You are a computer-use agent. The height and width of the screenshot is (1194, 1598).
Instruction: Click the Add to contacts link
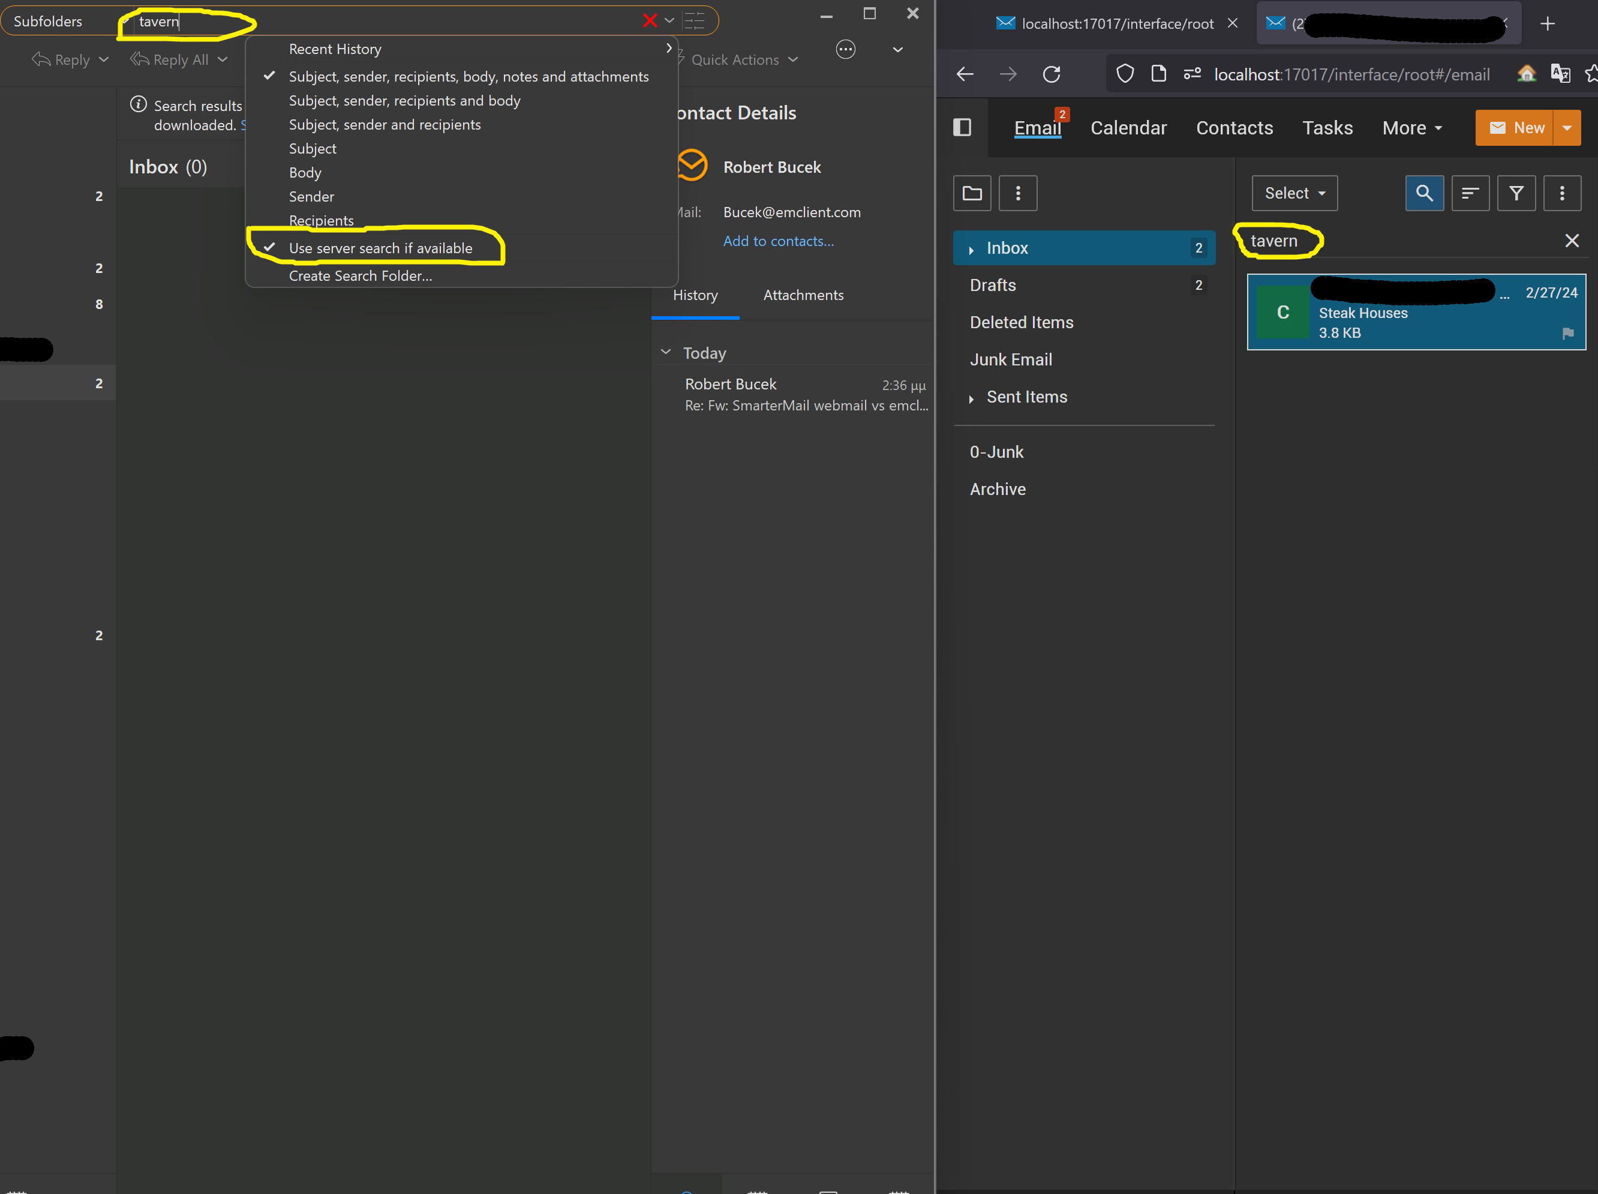click(778, 241)
